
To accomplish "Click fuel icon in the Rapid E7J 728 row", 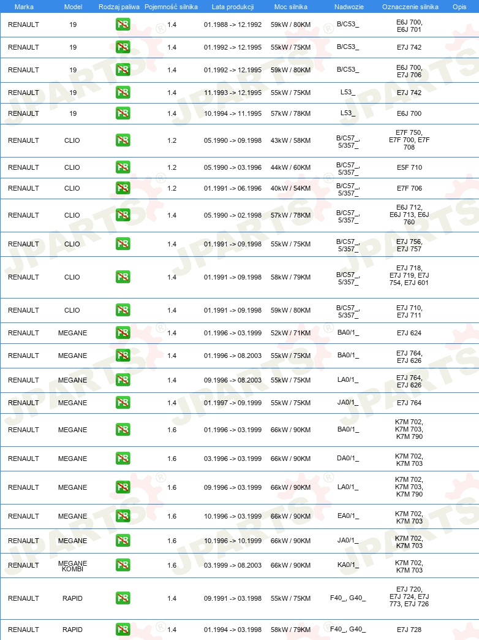I will (x=123, y=630).
